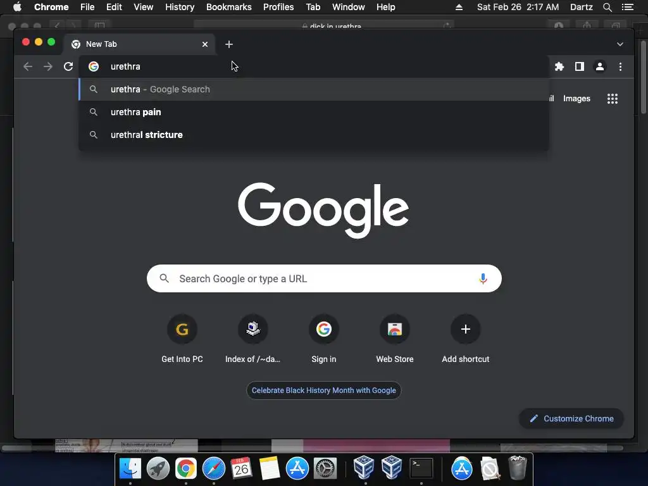Open the Apple menu
Image resolution: width=648 pixels, height=486 pixels.
pos(17,7)
